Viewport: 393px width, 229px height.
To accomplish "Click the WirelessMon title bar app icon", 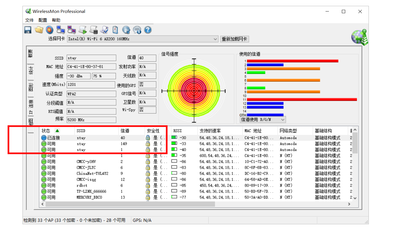I will coord(28,11).
